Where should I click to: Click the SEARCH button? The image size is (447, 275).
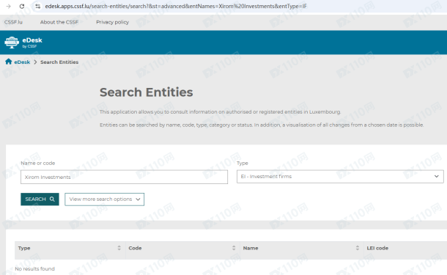(x=40, y=199)
